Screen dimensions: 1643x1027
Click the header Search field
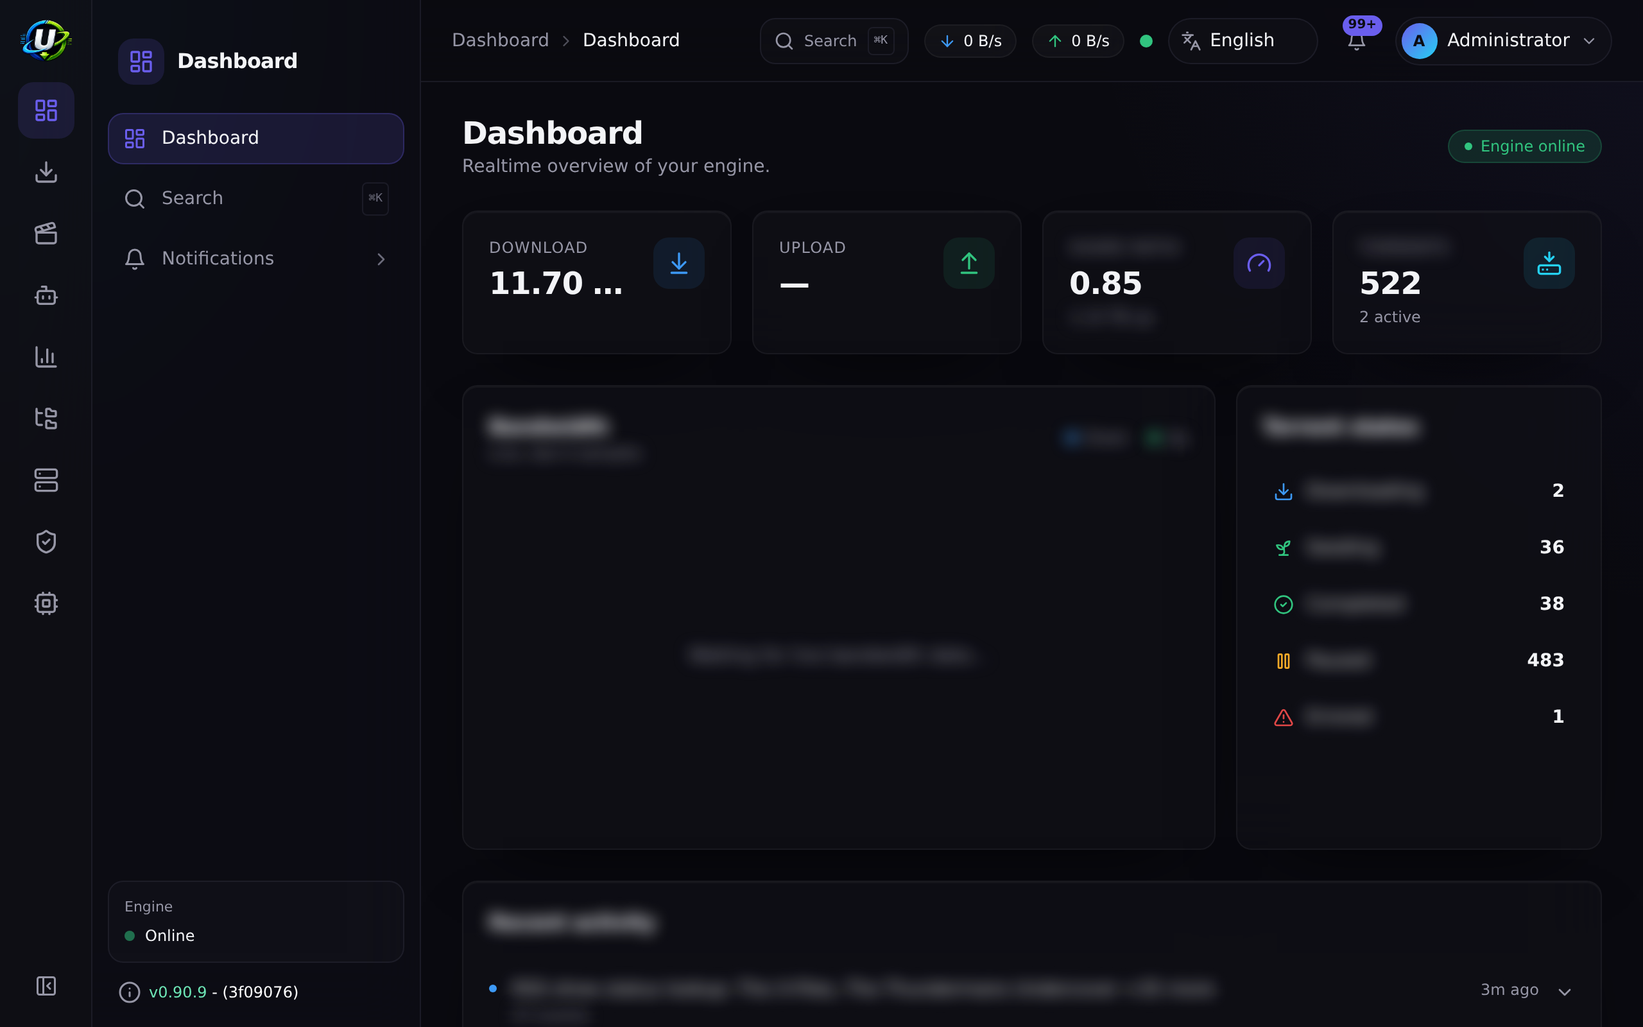click(x=834, y=40)
